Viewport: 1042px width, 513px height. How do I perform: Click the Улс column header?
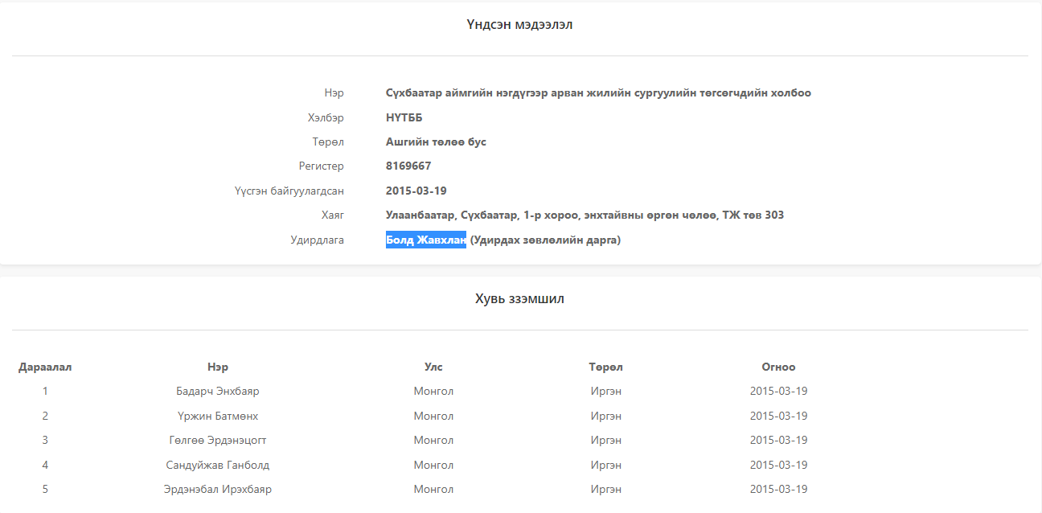[433, 367]
